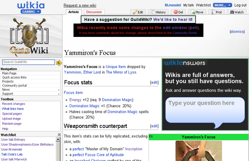Open the Gaming hub dropdown
This screenshot has height=161, width=249.
(31, 12)
